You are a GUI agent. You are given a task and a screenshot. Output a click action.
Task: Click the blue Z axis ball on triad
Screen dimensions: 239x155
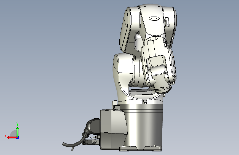18,138
